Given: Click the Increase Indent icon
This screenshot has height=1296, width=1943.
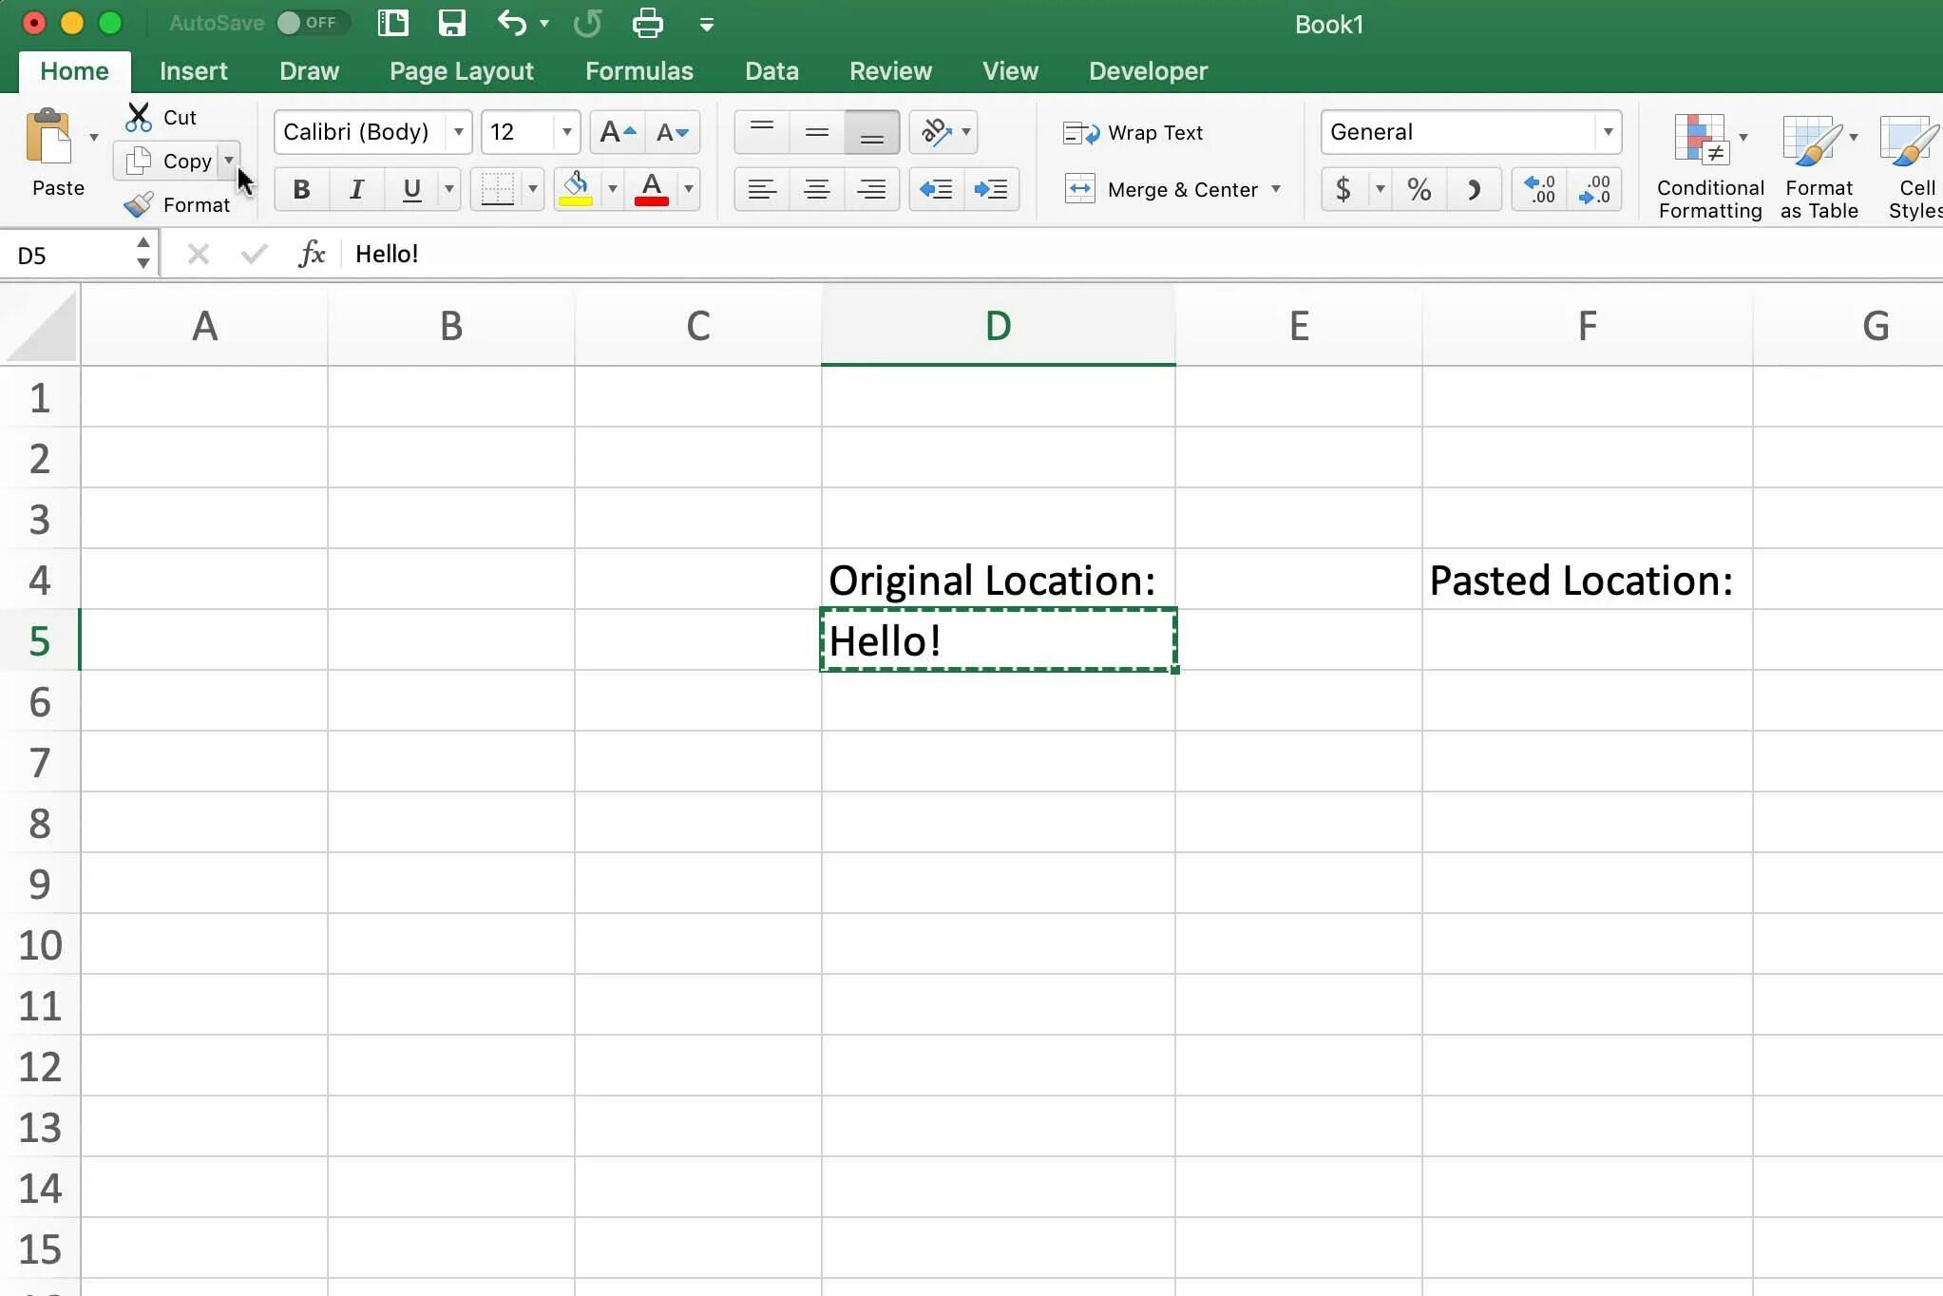Looking at the screenshot, I should coord(991,189).
